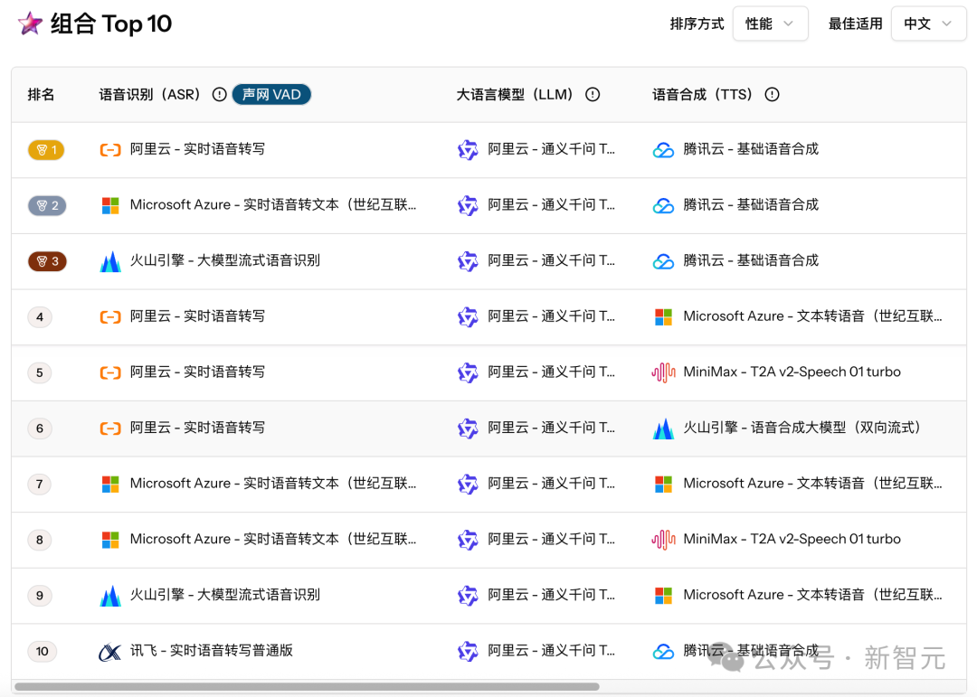Click the ASR column info icon
977x697 pixels.
[x=219, y=94]
